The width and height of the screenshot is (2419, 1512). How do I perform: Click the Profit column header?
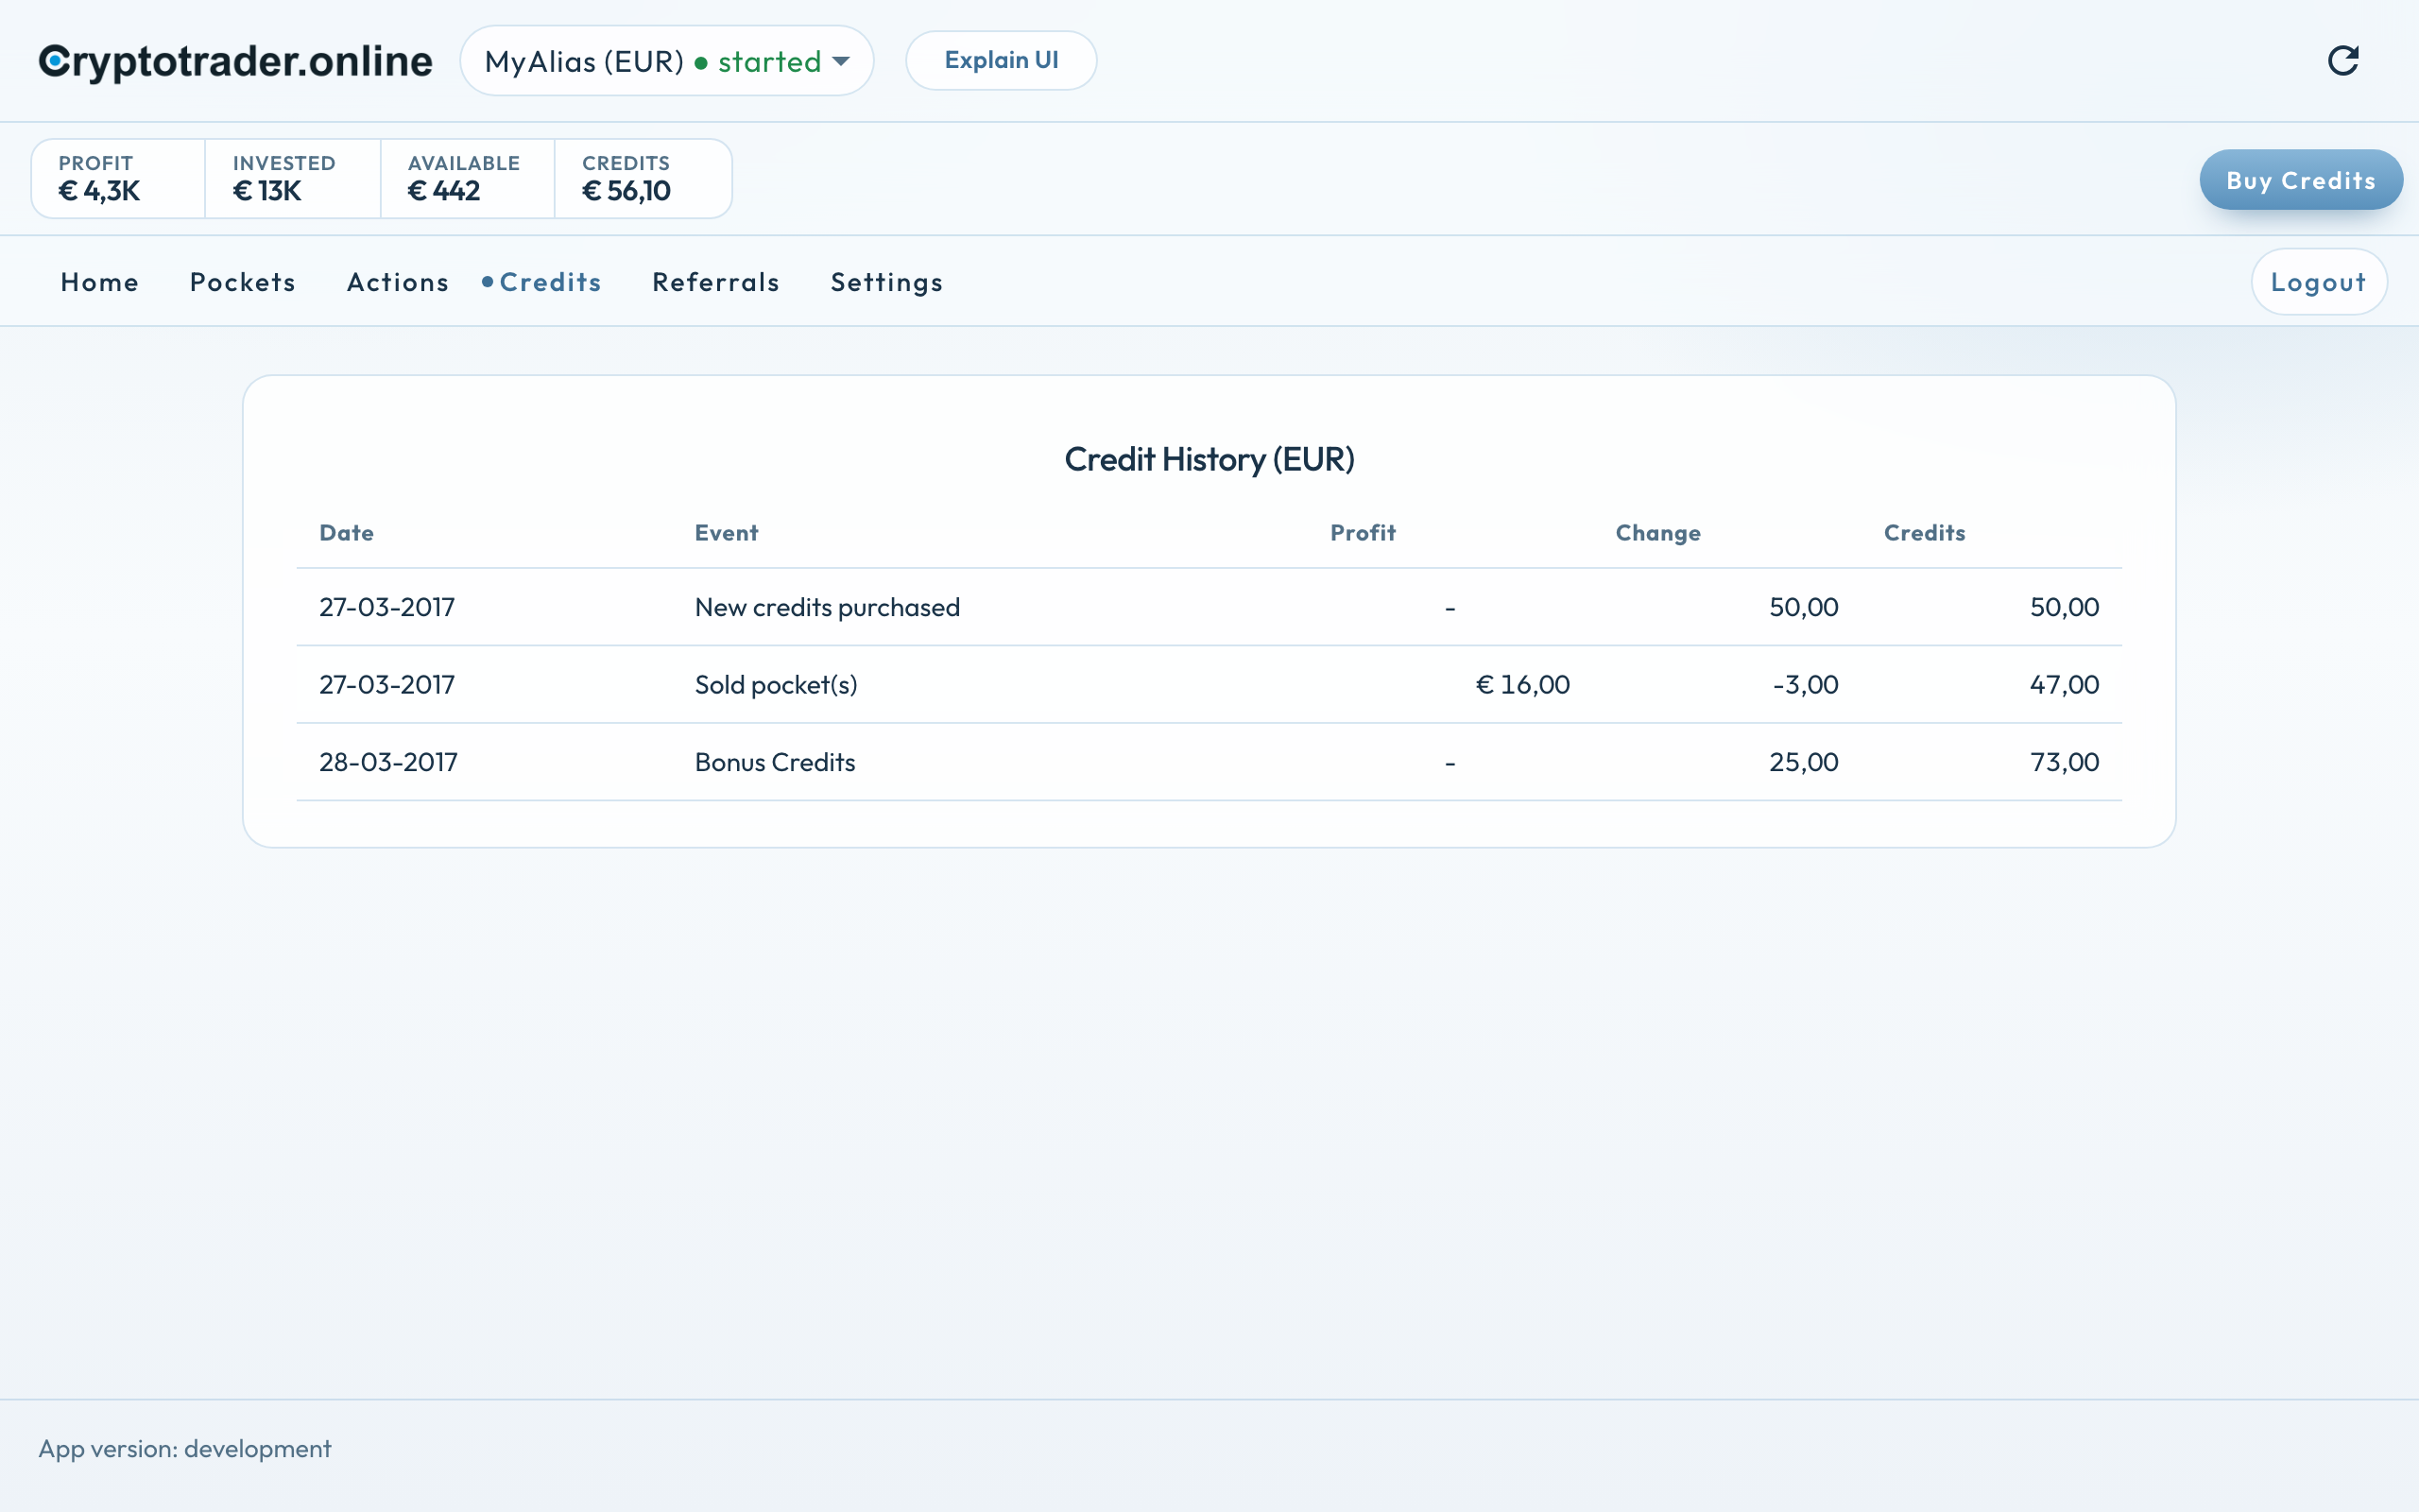point(1363,533)
